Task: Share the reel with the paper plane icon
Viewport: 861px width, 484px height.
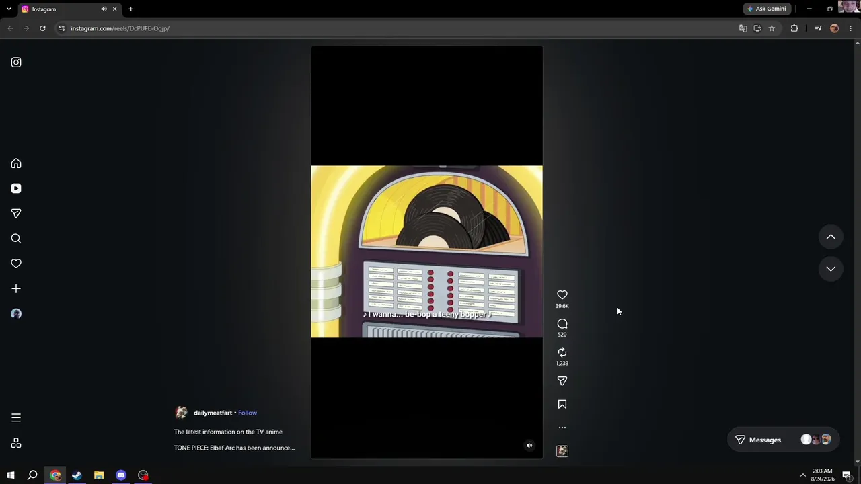Action: tap(562, 381)
